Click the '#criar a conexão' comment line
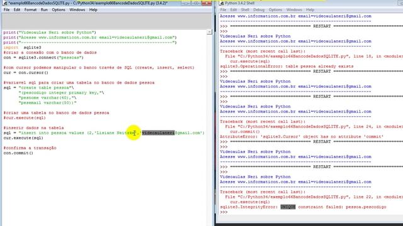The image size is (403, 226). click(x=50, y=53)
